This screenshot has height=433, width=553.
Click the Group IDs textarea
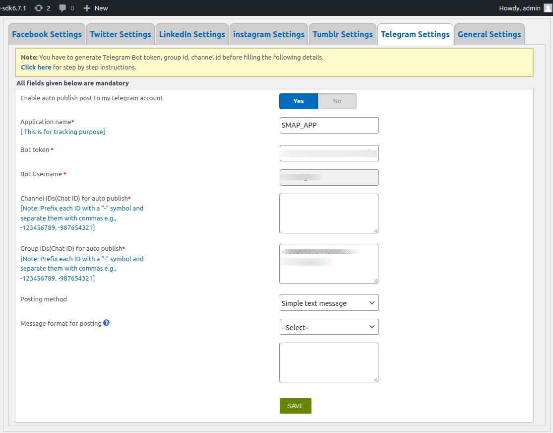click(329, 264)
